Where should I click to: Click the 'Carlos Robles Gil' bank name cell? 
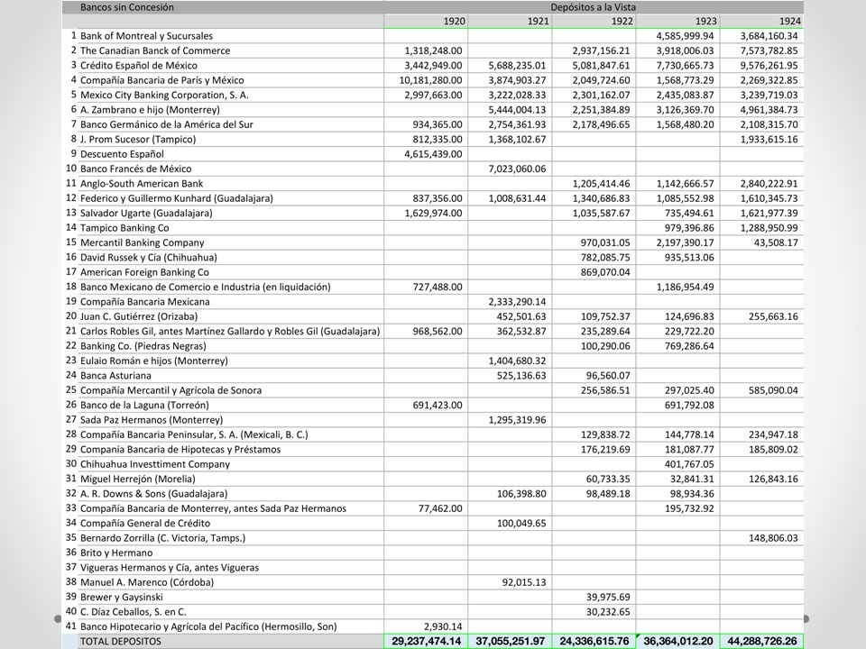point(231,331)
